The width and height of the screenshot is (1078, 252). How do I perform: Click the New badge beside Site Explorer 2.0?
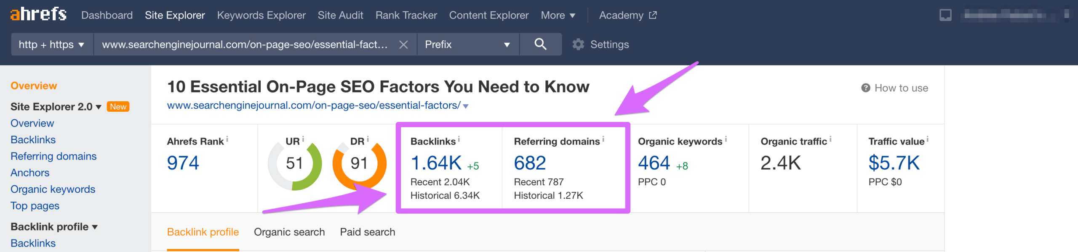click(x=118, y=107)
